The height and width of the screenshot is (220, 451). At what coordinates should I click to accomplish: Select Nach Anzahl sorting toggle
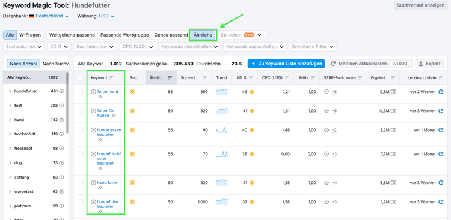point(23,64)
